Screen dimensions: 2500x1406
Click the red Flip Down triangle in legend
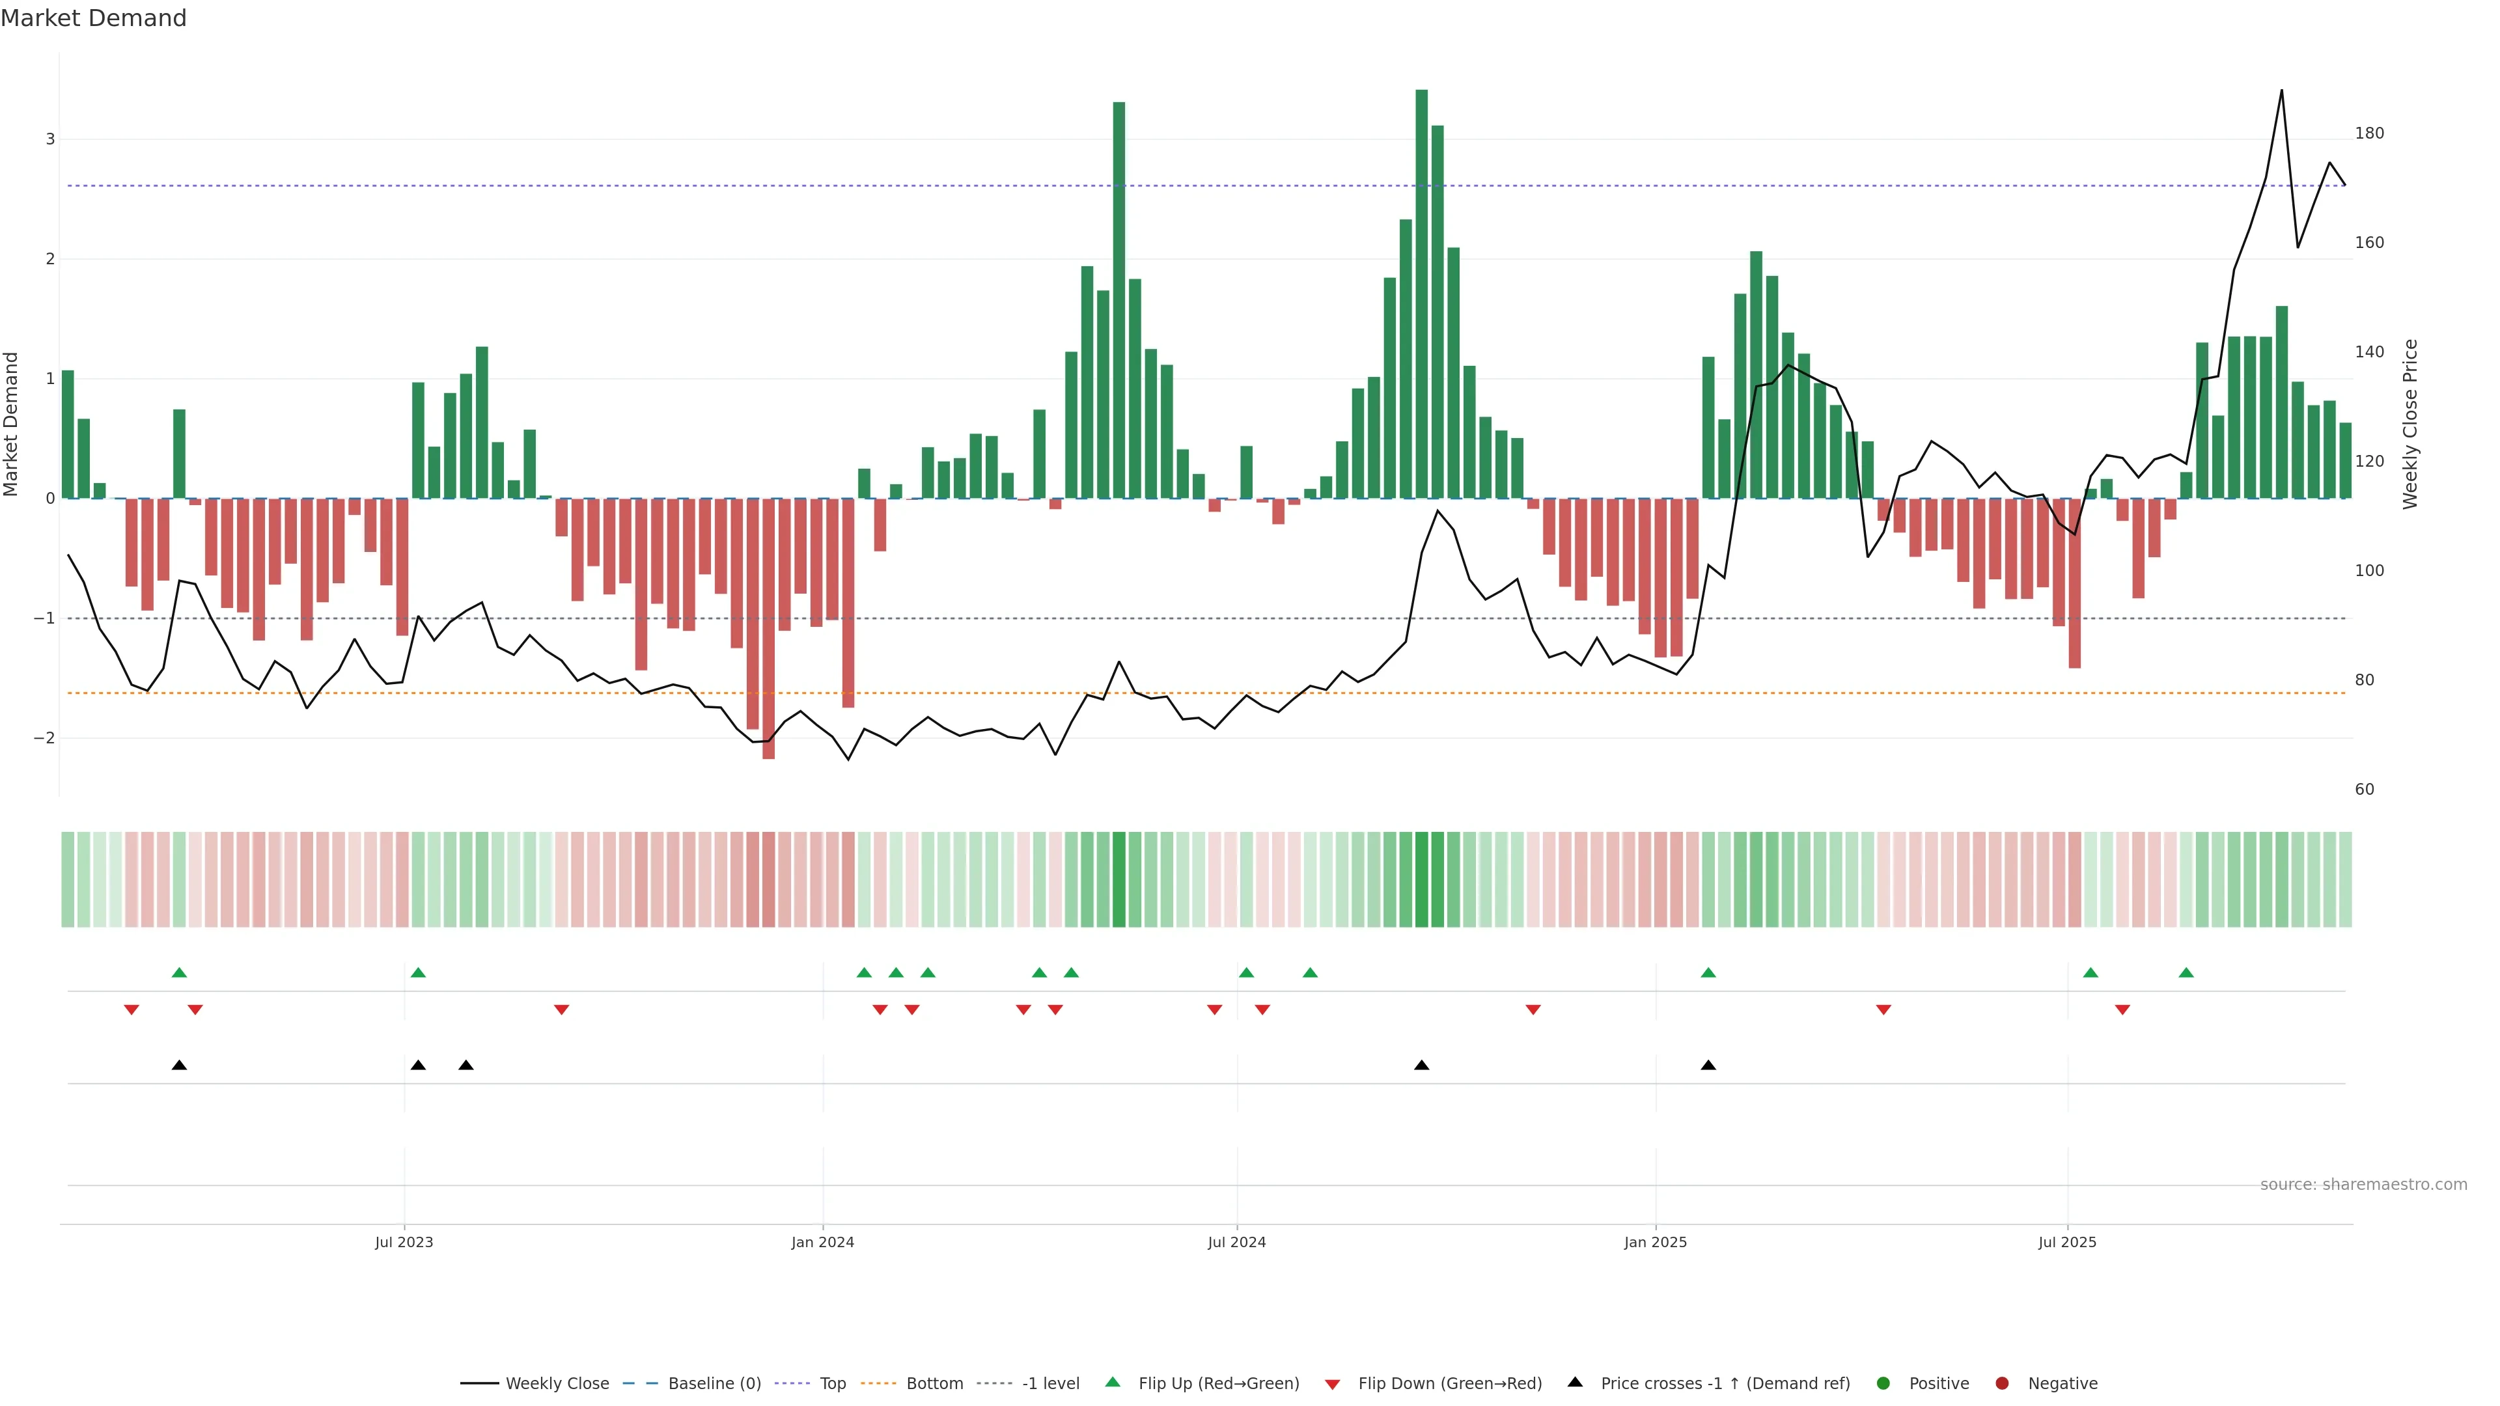tap(1333, 1384)
